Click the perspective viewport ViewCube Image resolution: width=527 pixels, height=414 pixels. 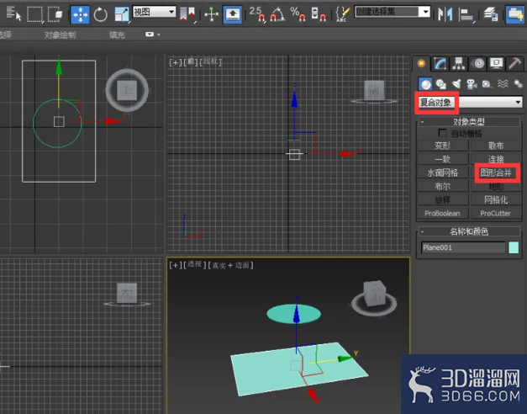click(374, 298)
